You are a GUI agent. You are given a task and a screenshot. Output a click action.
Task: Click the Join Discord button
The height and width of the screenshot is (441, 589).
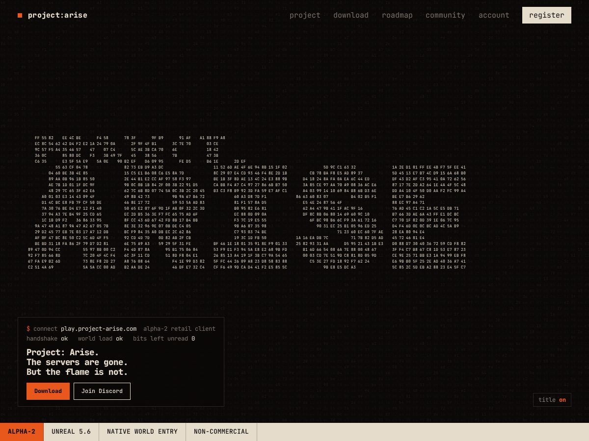(x=102, y=391)
